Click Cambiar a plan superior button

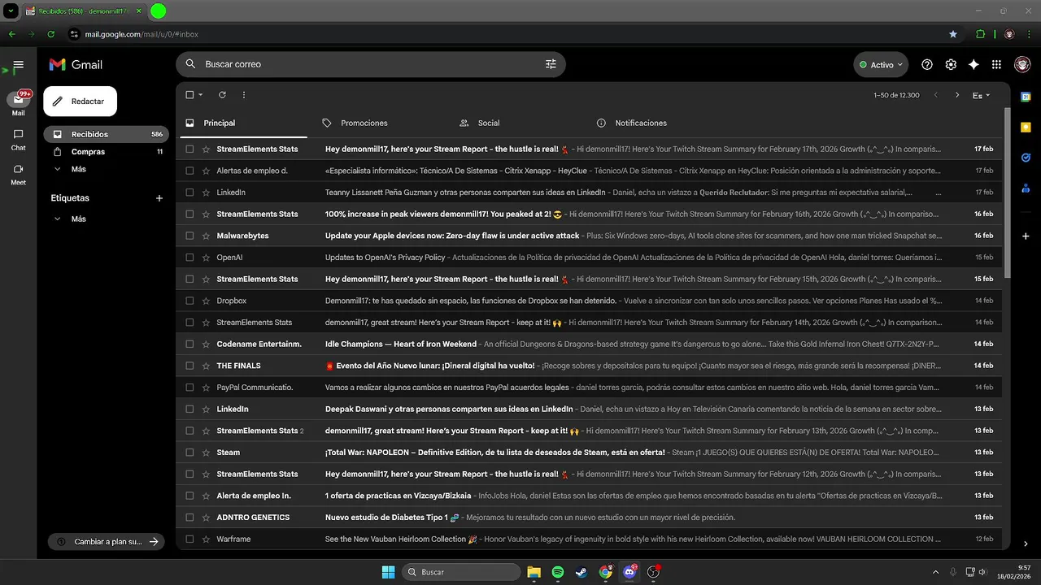coord(107,542)
